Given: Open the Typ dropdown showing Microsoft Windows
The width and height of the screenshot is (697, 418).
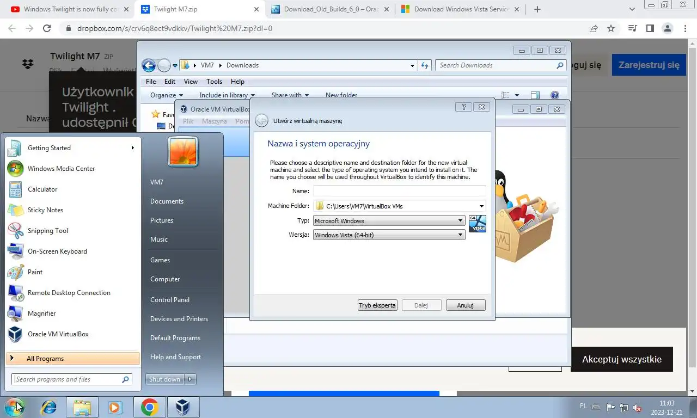Looking at the screenshot, I should tap(389, 221).
